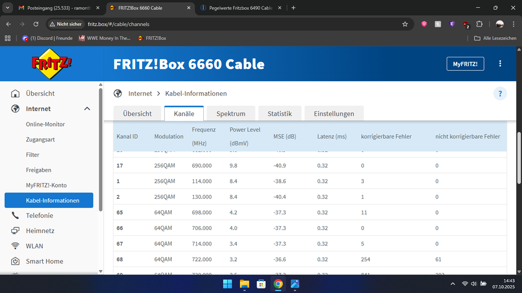This screenshot has width=522, height=293.
Task: Click the Smart Home icon
Action: tap(15, 261)
